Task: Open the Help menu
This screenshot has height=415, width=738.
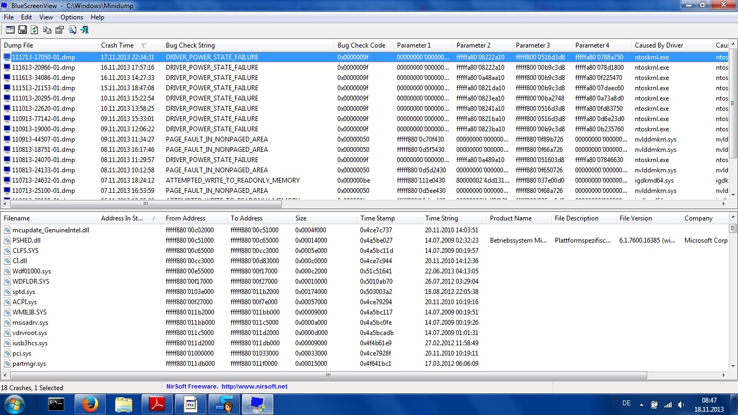Action: (97, 17)
